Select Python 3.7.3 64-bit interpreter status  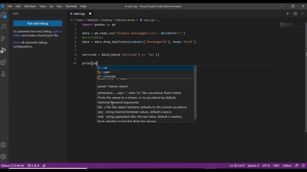point(12,166)
